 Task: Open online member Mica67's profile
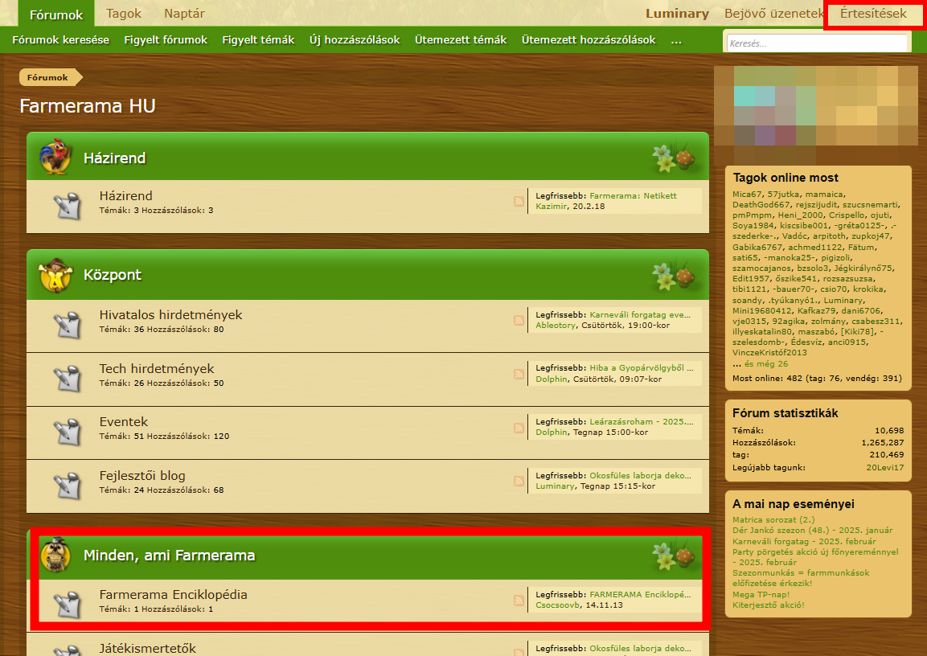pyautogui.click(x=747, y=194)
